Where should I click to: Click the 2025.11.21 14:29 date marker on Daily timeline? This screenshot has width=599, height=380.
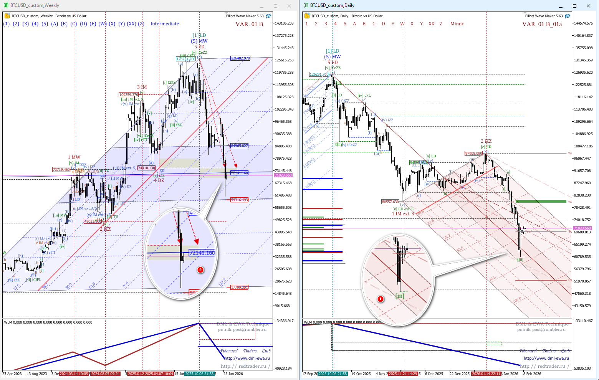[402, 373]
